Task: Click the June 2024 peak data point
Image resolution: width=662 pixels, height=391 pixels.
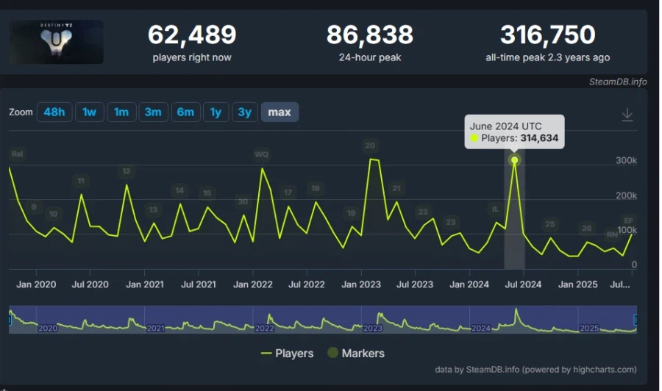Action: click(x=514, y=159)
